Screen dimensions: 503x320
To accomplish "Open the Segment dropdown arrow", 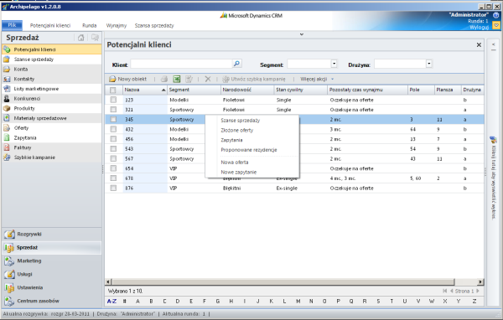I will tap(334, 64).
